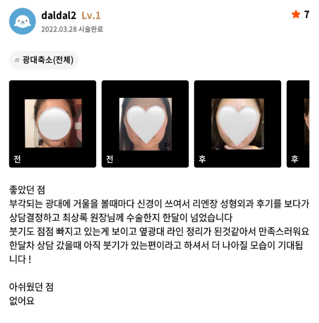
Task: Click the Lv.1 level badge
Action: 91,15
